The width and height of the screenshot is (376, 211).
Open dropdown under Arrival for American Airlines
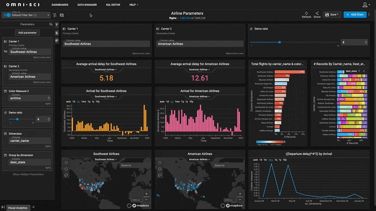pos(199,97)
